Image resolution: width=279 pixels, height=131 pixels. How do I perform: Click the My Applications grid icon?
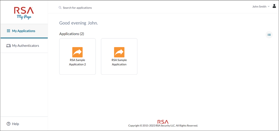pyautogui.click(x=8, y=31)
